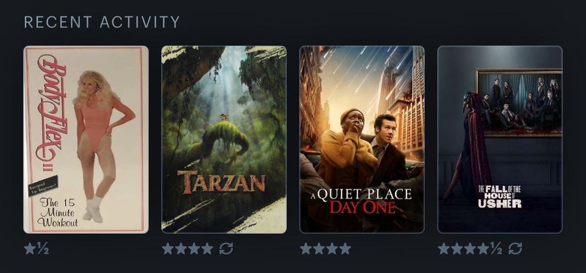
Task: Select the single full star under Body Flex
Action: pyautogui.click(x=30, y=248)
